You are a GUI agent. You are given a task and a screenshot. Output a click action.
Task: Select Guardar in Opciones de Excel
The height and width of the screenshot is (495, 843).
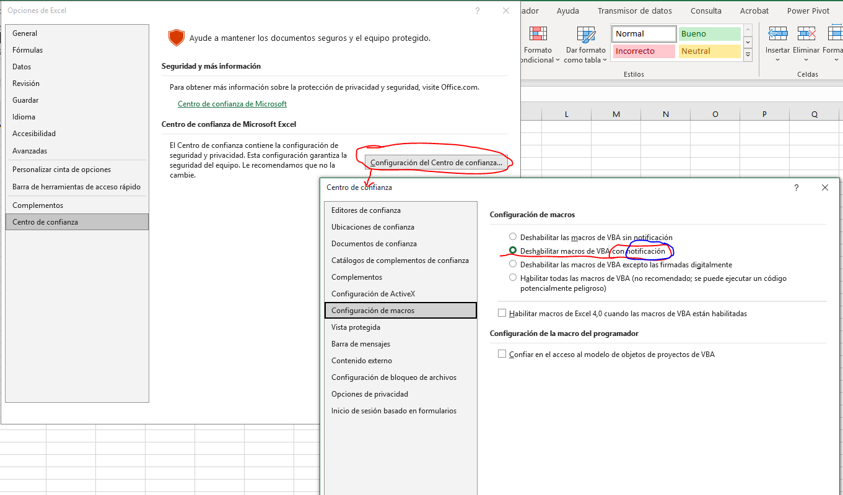pyautogui.click(x=77, y=100)
